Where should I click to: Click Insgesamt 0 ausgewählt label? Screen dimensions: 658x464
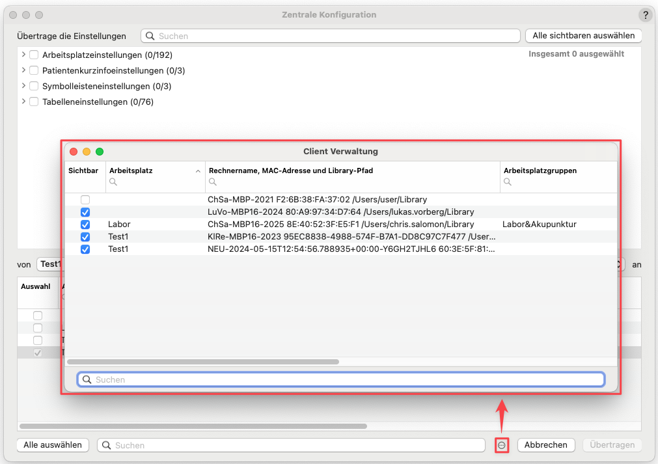pos(576,54)
